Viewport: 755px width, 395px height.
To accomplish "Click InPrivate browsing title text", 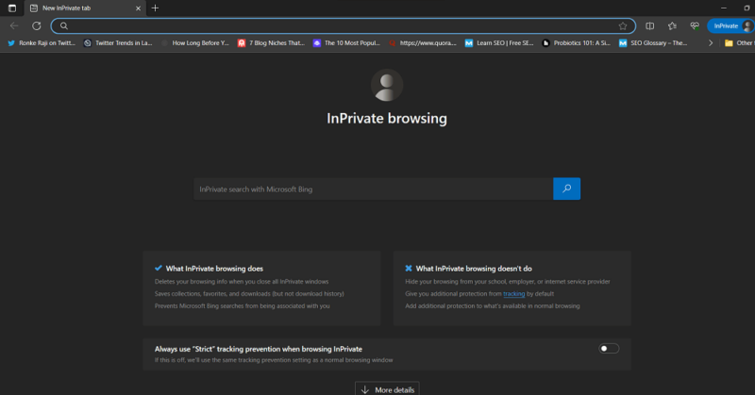I will [387, 119].
